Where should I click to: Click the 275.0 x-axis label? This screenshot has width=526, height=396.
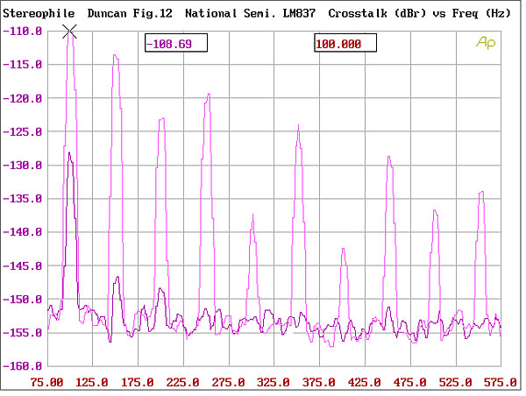tap(228, 382)
